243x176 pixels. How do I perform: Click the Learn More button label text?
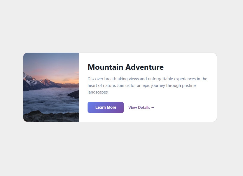pos(106,107)
